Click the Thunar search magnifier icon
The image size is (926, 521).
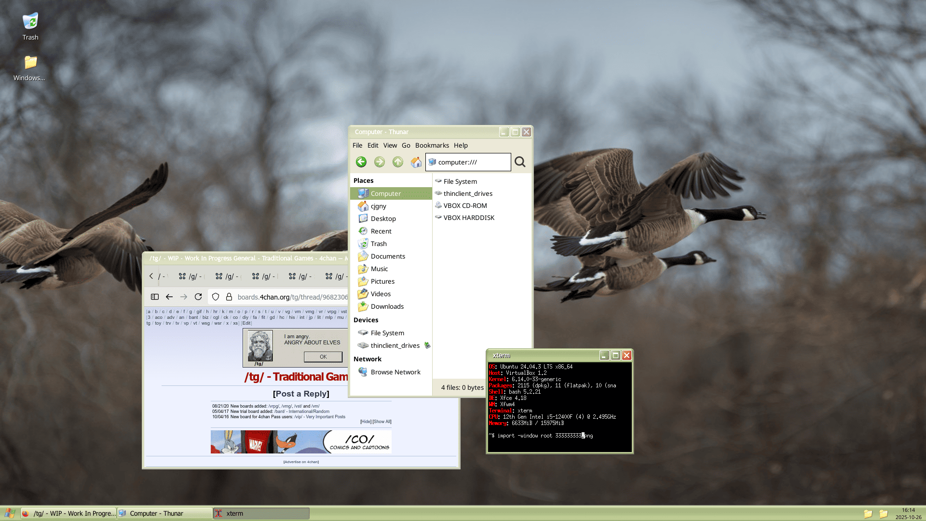click(x=520, y=162)
